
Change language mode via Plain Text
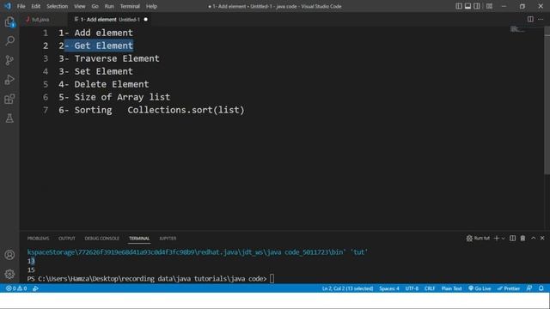451,288
